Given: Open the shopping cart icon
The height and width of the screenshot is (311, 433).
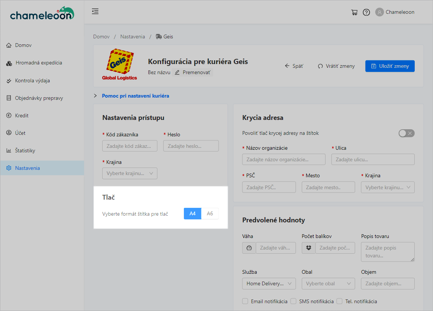Looking at the screenshot, I should [354, 12].
